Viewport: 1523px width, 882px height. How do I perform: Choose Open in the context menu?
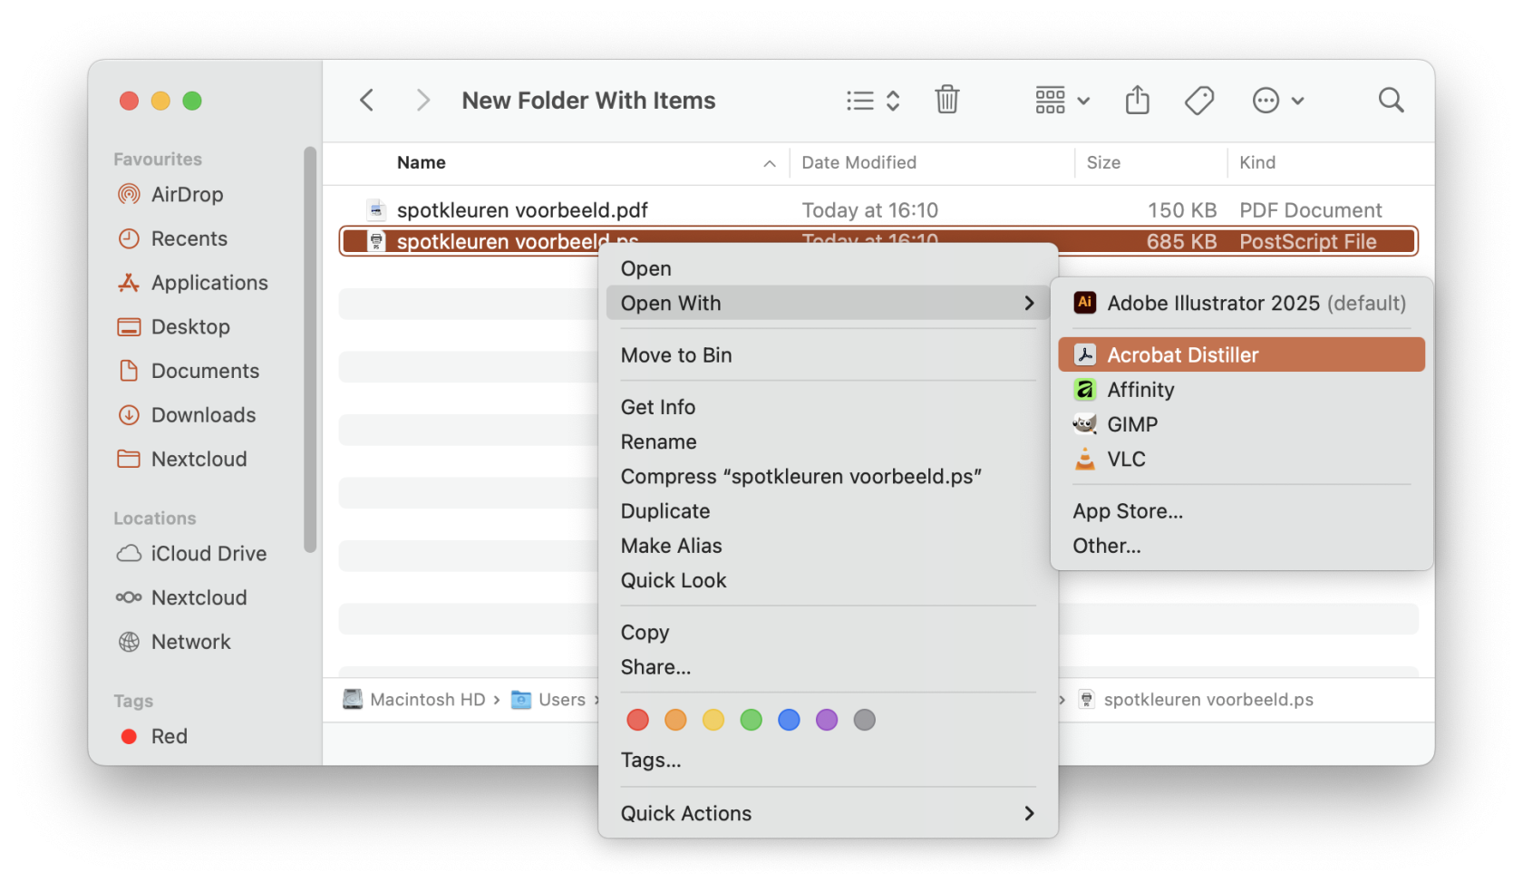point(645,268)
